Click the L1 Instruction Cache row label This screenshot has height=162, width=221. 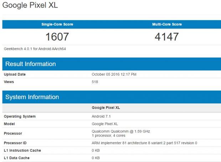(22, 150)
